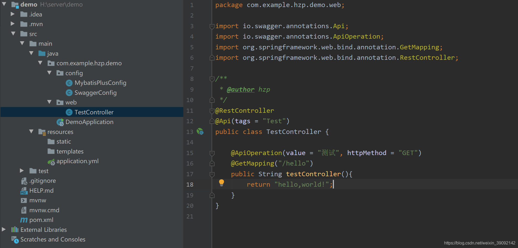518x248 pixels.
Task: Expand External Libraries
Action: pos(4,229)
